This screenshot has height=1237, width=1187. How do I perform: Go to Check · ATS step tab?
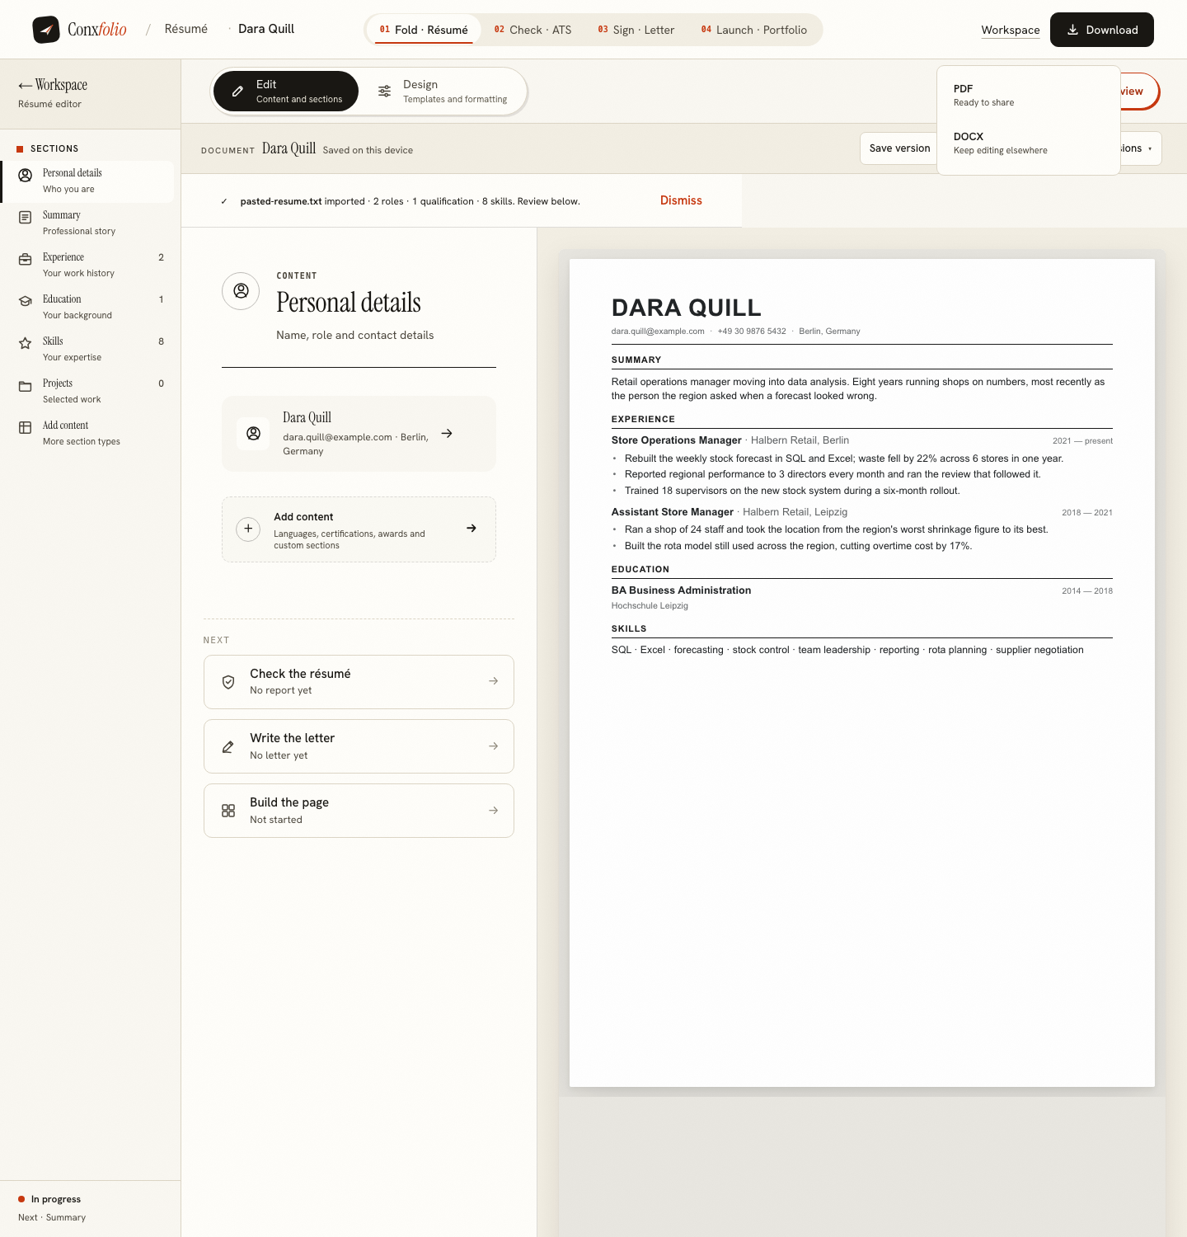[533, 30]
